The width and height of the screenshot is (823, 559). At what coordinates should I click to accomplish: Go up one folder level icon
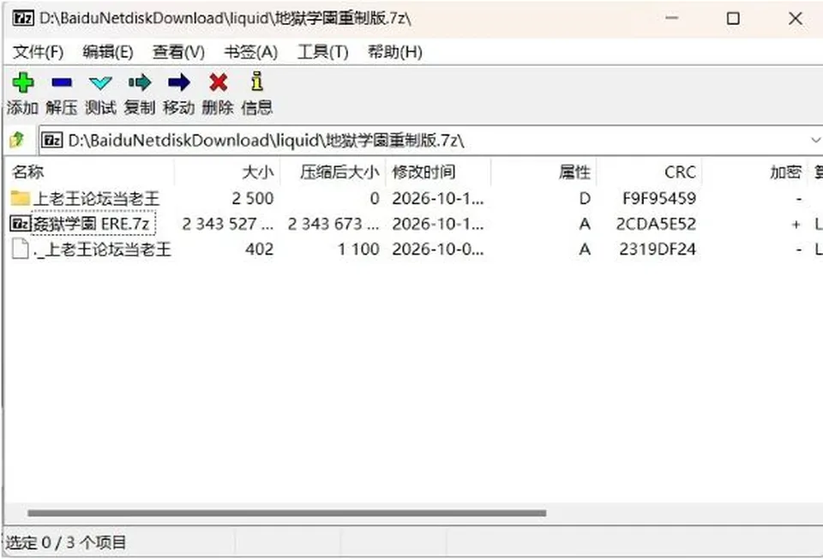tap(17, 140)
